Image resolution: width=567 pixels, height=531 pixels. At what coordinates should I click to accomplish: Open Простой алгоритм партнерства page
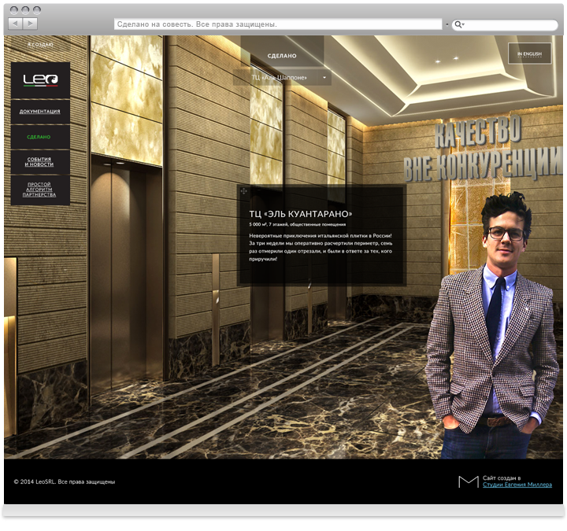point(40,190)
